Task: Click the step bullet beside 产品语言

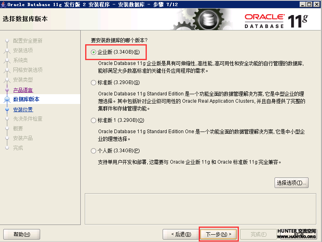Action: point(6,90)
